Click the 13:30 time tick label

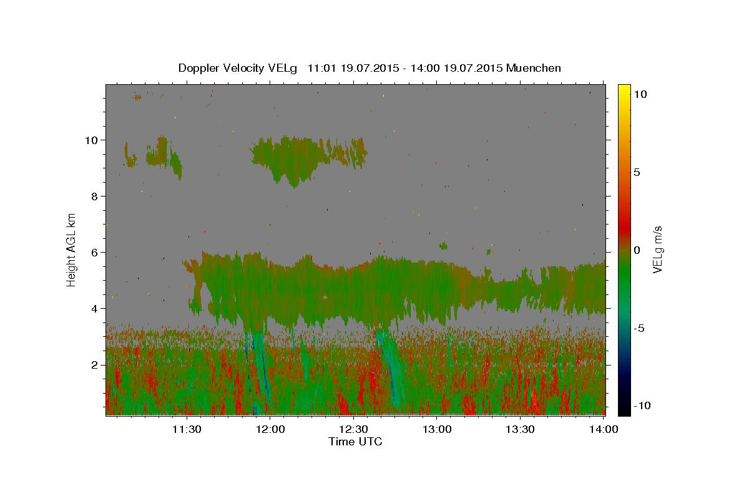[x=520, y=429]
